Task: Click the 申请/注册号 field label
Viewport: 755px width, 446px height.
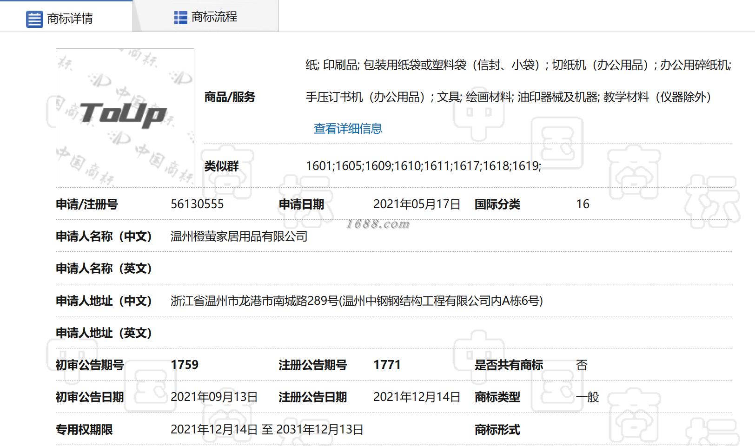Action: click(x=87, y=204)
